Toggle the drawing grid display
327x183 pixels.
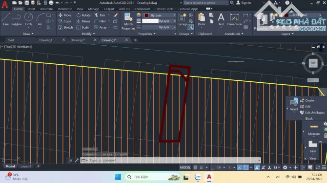coord(195,167)
